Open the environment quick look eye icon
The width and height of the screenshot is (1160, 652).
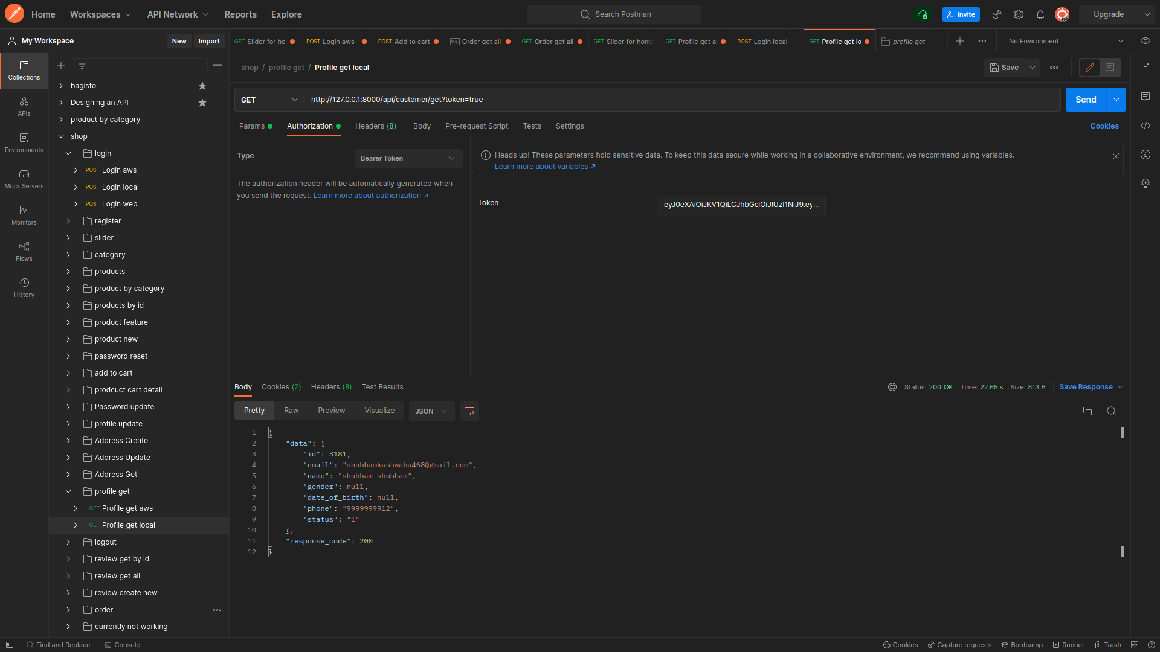click(1145, 41)
